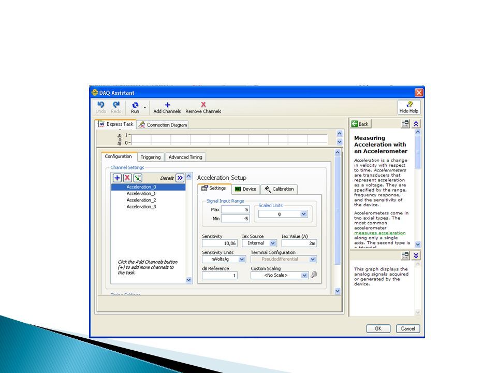Select the Configuration tab
Viewport: 497px width, 373px height.
[118, 156]
